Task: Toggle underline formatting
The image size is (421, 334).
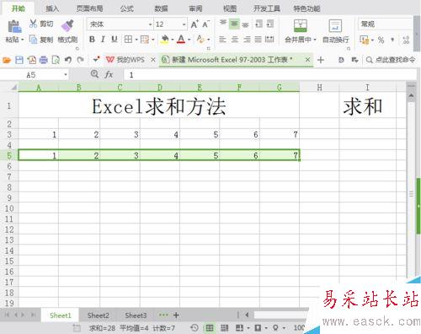Action: [115, 40]
